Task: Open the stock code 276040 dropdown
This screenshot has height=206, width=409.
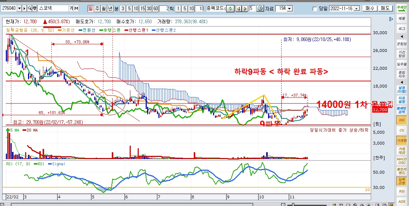Action: click(x=19, y=8)
